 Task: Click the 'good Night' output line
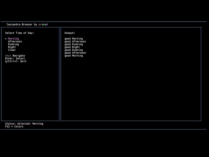tap(72, 47)
